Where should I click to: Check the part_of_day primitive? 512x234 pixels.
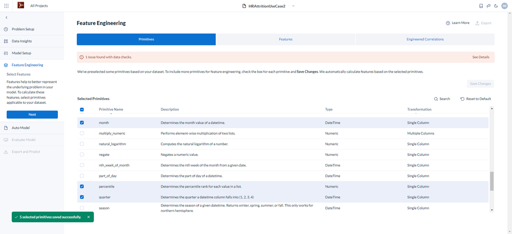[82, 176]
